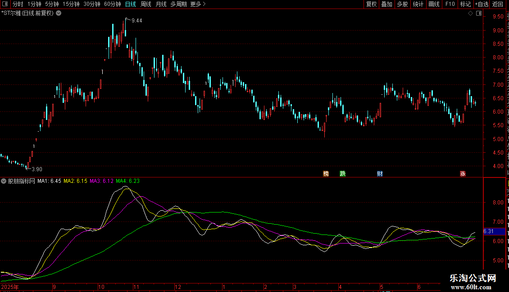Click month 5 on the time axis
The image size is (509, 292).
pos(382,287)
